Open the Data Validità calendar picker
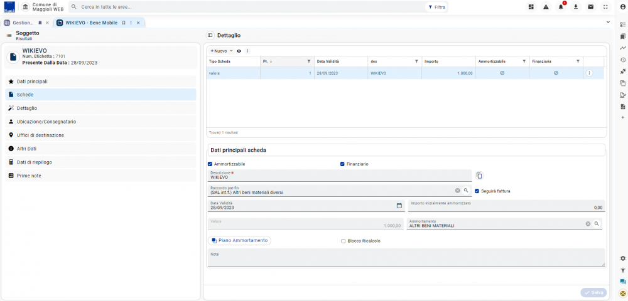 click(x=399, y=206)
